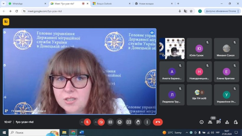The height and width of the screenshot is (136, 242).
Task: Click the taskbar search box Поиск
Action: [x=34, y=132]
